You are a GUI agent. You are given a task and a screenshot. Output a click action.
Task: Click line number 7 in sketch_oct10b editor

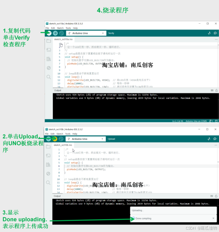click(x=59, y=169)
